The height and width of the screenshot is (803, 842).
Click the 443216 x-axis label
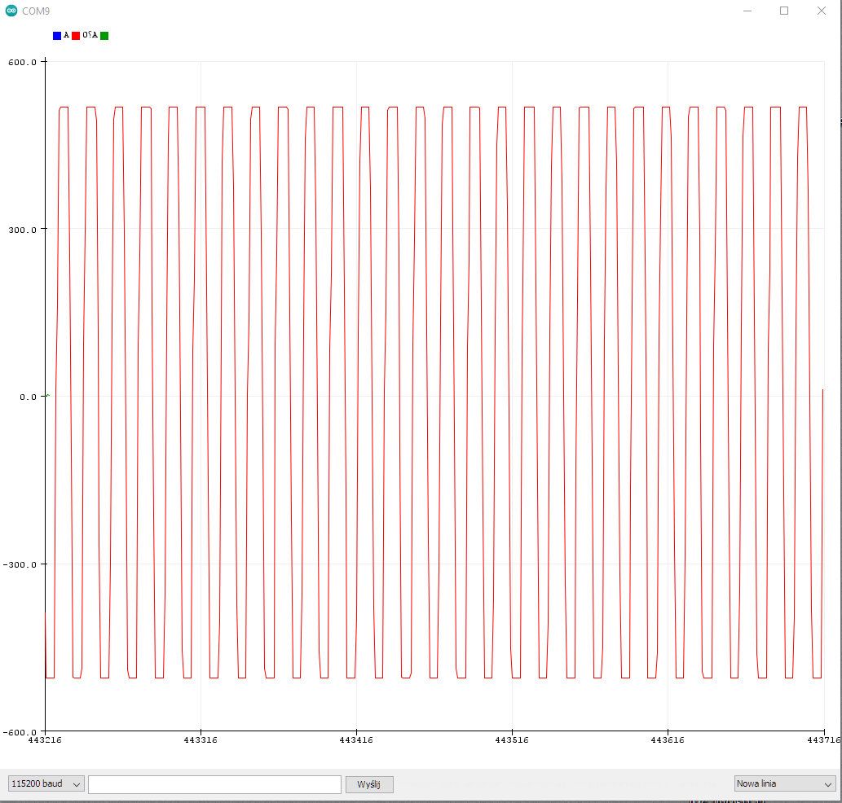click(x=45, y=739)
